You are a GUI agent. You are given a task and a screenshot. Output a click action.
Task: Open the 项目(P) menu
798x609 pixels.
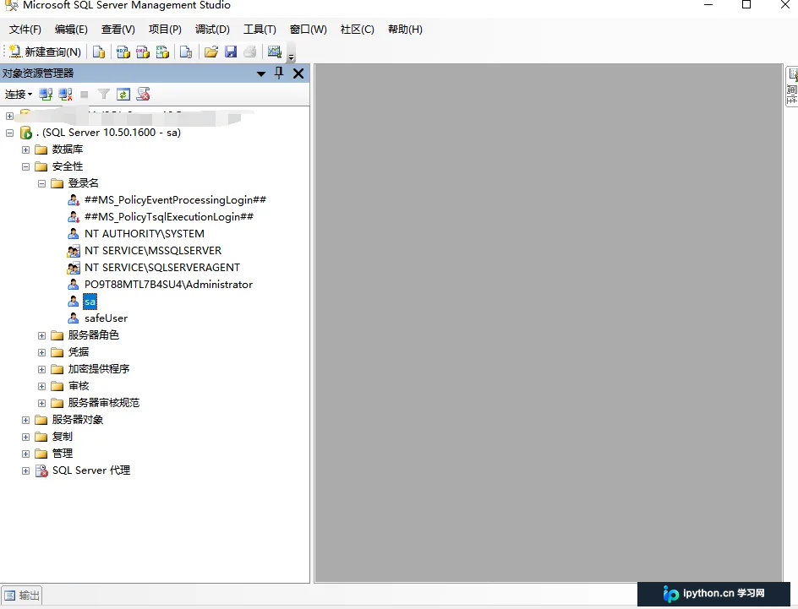165,30
